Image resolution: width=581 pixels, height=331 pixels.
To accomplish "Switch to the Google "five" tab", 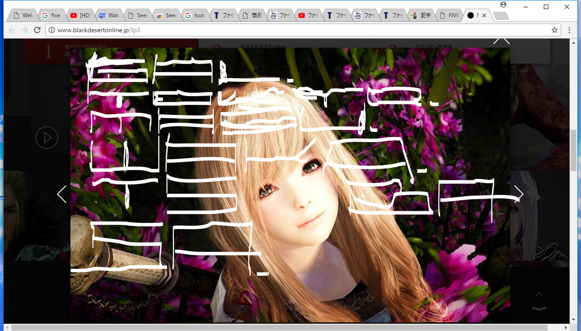I will click(51, 15).
